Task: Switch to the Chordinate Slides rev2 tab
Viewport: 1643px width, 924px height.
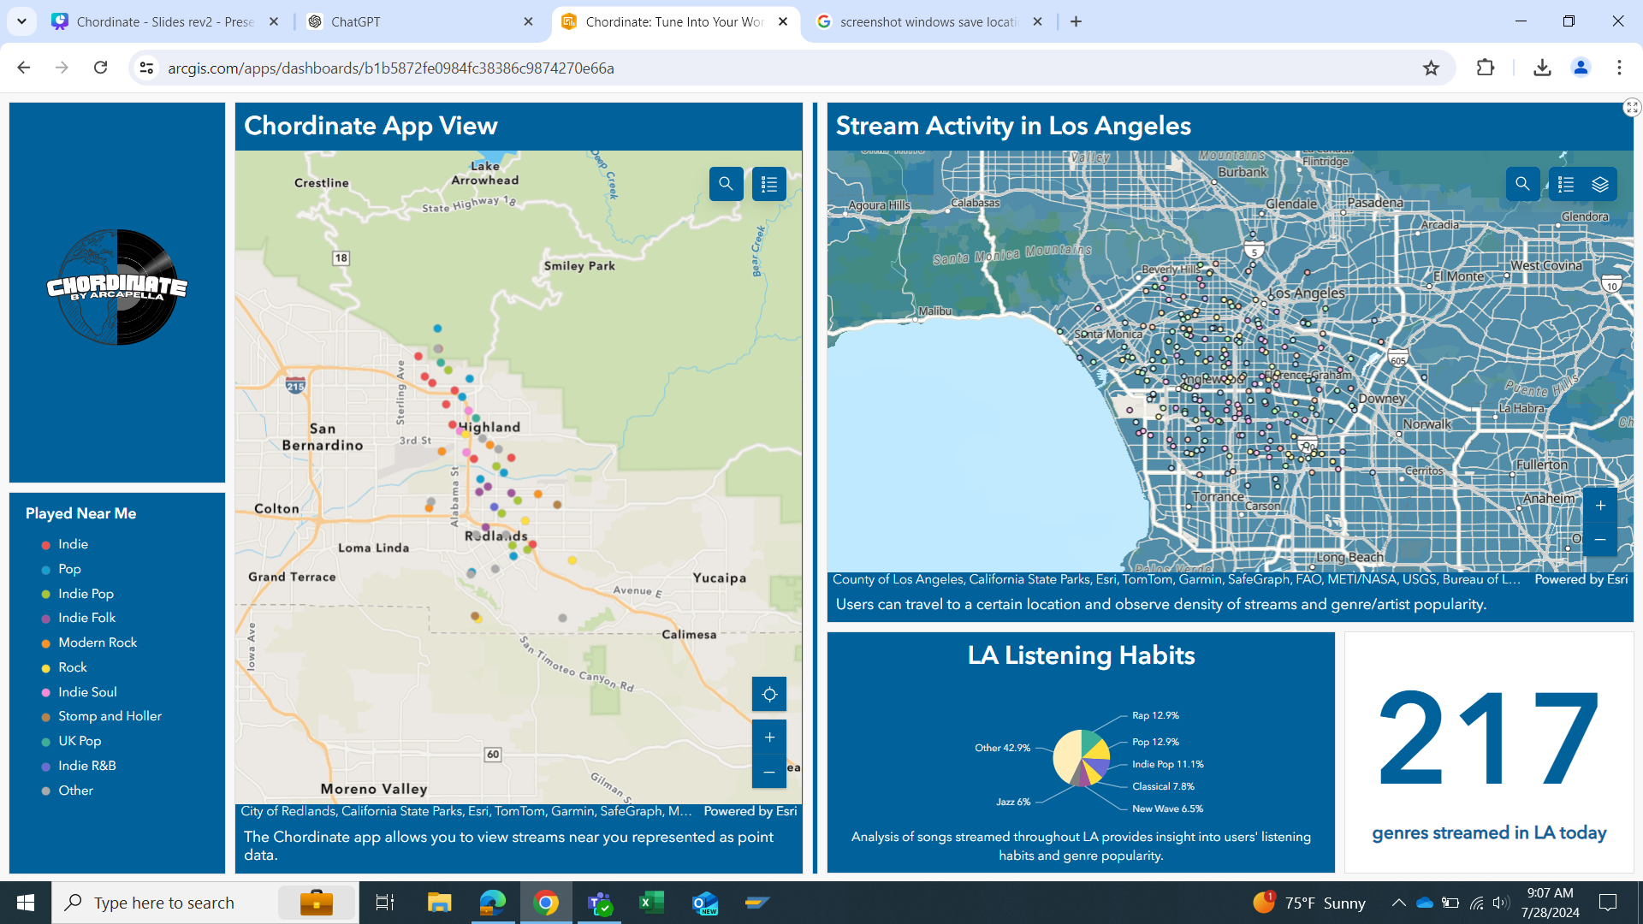Action: pyautogui.click(x=164, y=21)
